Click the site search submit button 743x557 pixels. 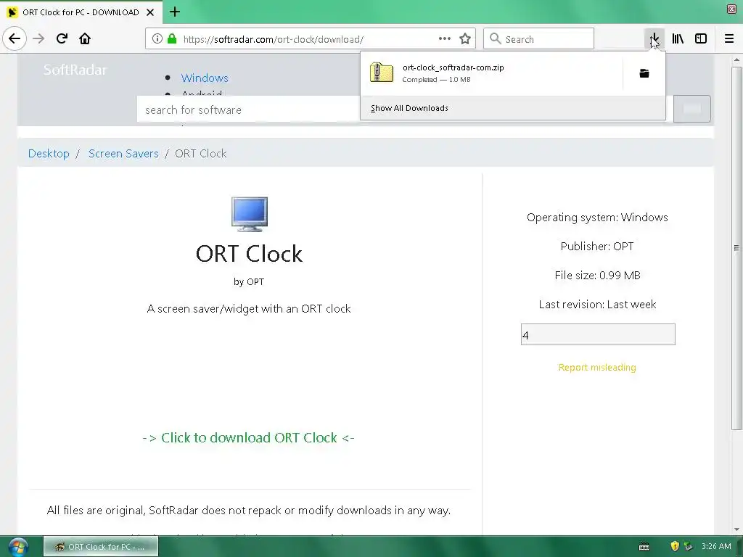pos(691,109)
